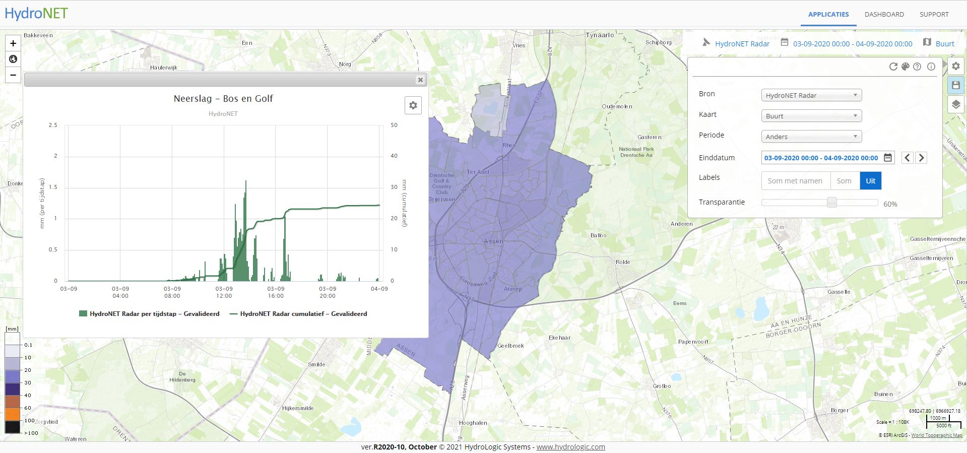Open chart settings gear in popup
Image resolution: width=967 pixels, height=453 pixels.
point(413,105)
